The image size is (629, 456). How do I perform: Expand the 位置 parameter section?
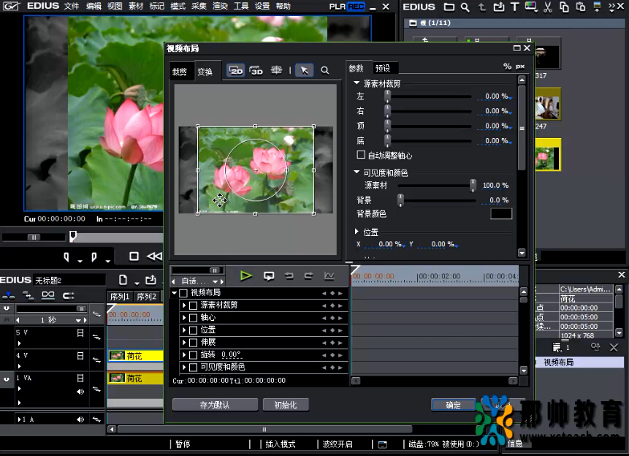click(357, 232)
